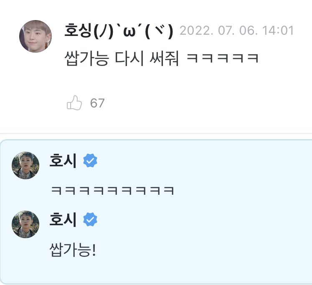
Task: Click the ㅋㅋㅋㅋㅋㅋㅋㅋㅋ reply text
Action: (112, 191)
